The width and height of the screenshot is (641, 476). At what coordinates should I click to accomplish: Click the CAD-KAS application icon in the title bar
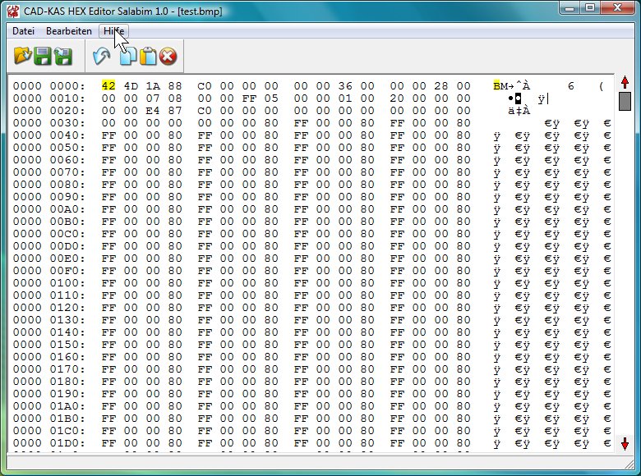tap(13, 11)
